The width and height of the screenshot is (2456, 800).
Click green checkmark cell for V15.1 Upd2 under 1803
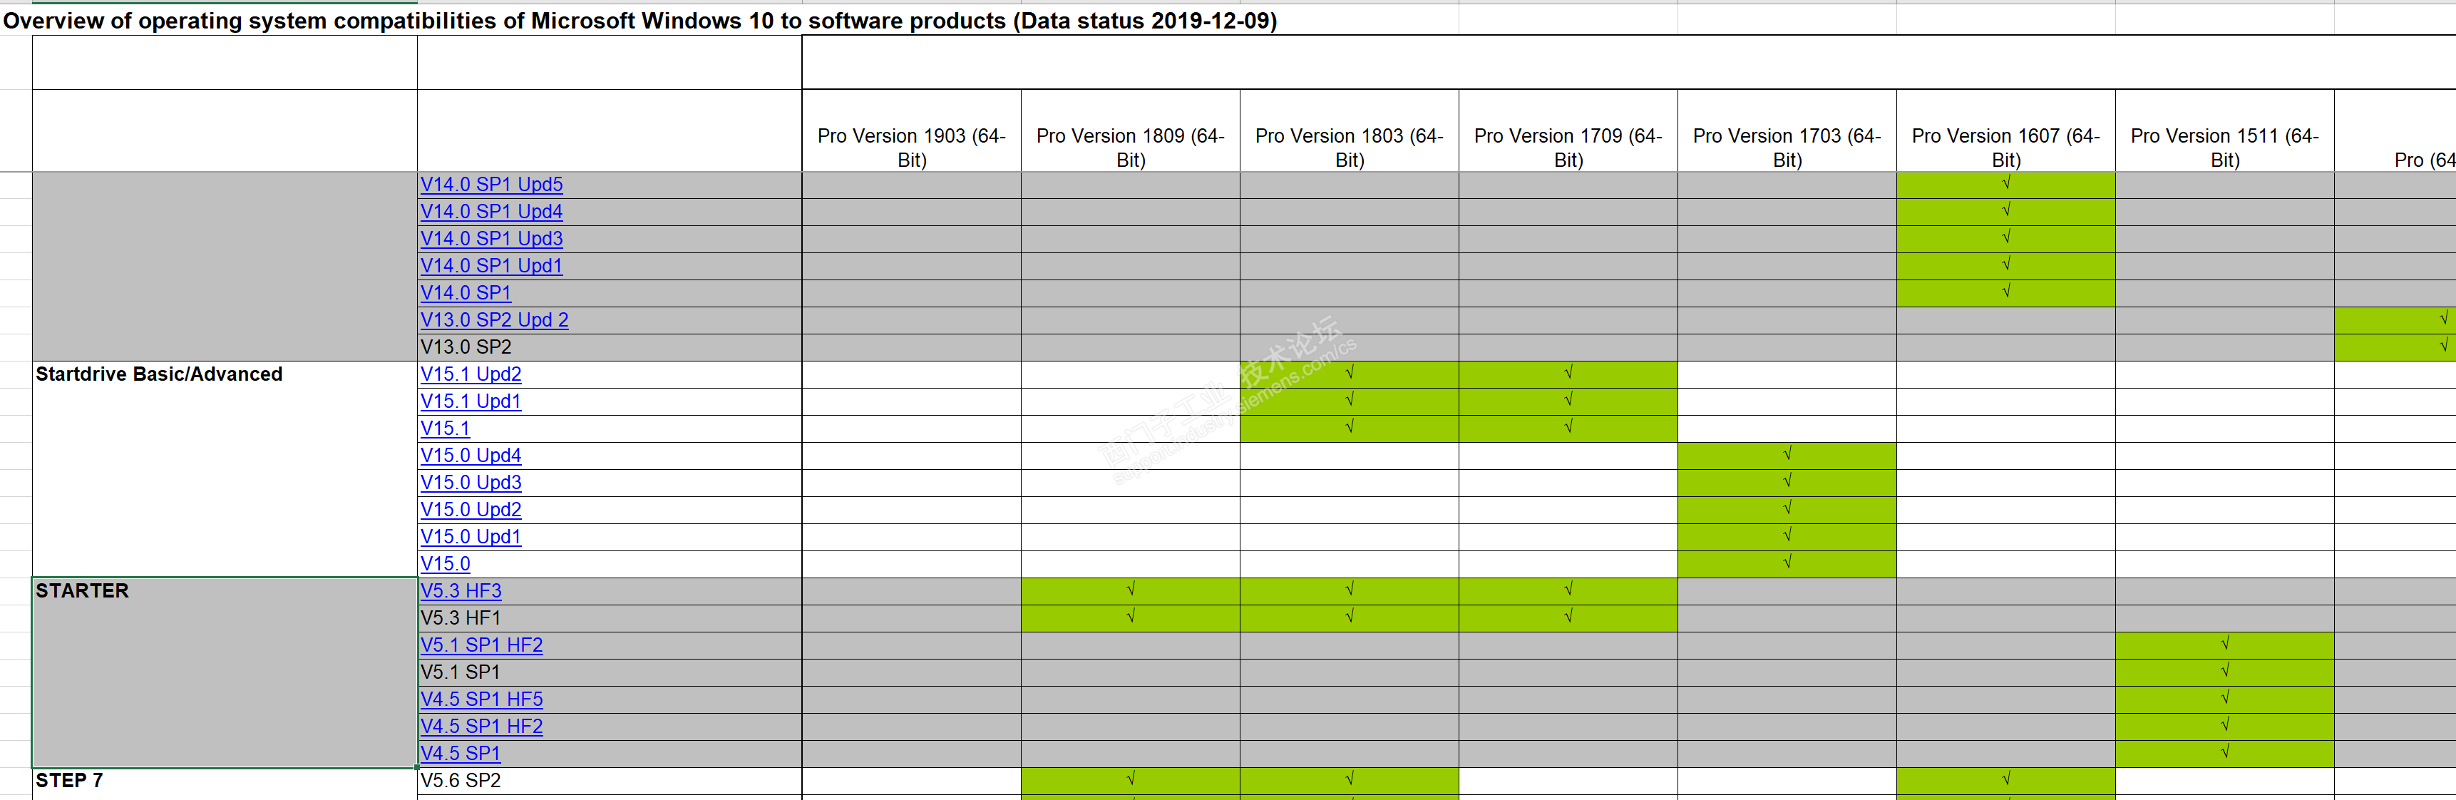[x=1349, y=374]
